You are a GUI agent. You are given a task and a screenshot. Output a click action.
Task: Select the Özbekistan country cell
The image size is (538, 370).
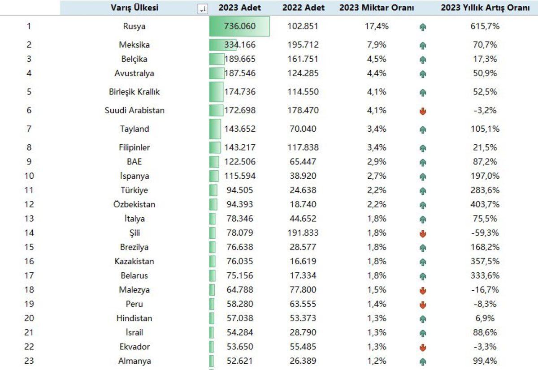coord(134,205)
